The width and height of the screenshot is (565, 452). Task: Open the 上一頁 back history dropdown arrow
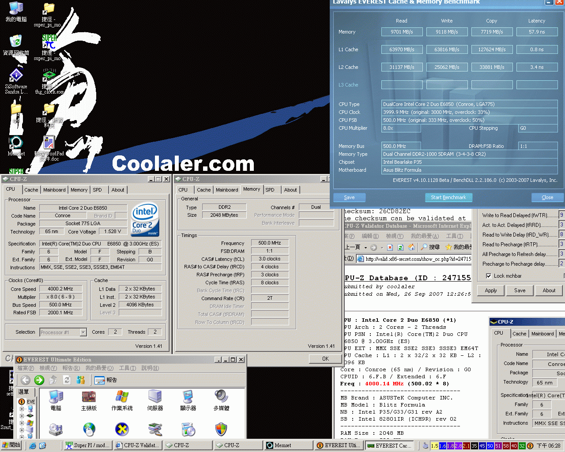click(365, 248)
